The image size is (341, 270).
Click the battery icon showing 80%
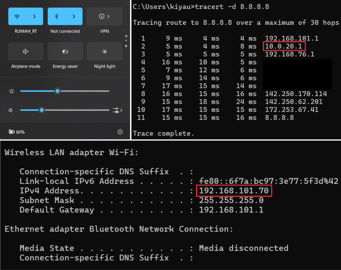[12, 132]
